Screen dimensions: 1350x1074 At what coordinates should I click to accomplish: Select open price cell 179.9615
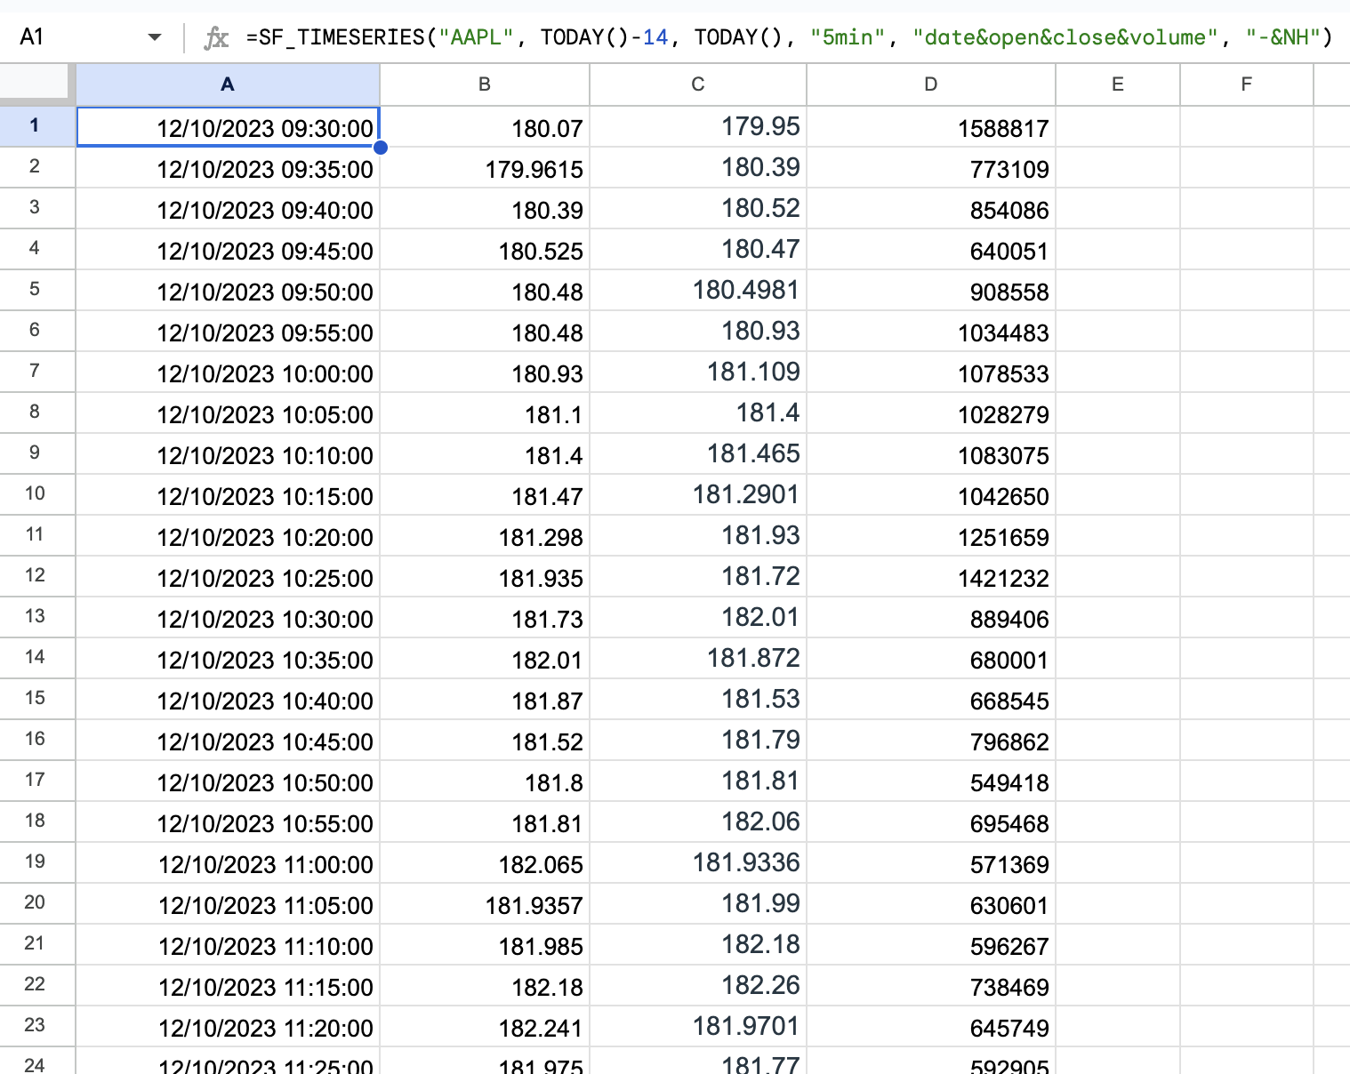[x=485, y=168]
